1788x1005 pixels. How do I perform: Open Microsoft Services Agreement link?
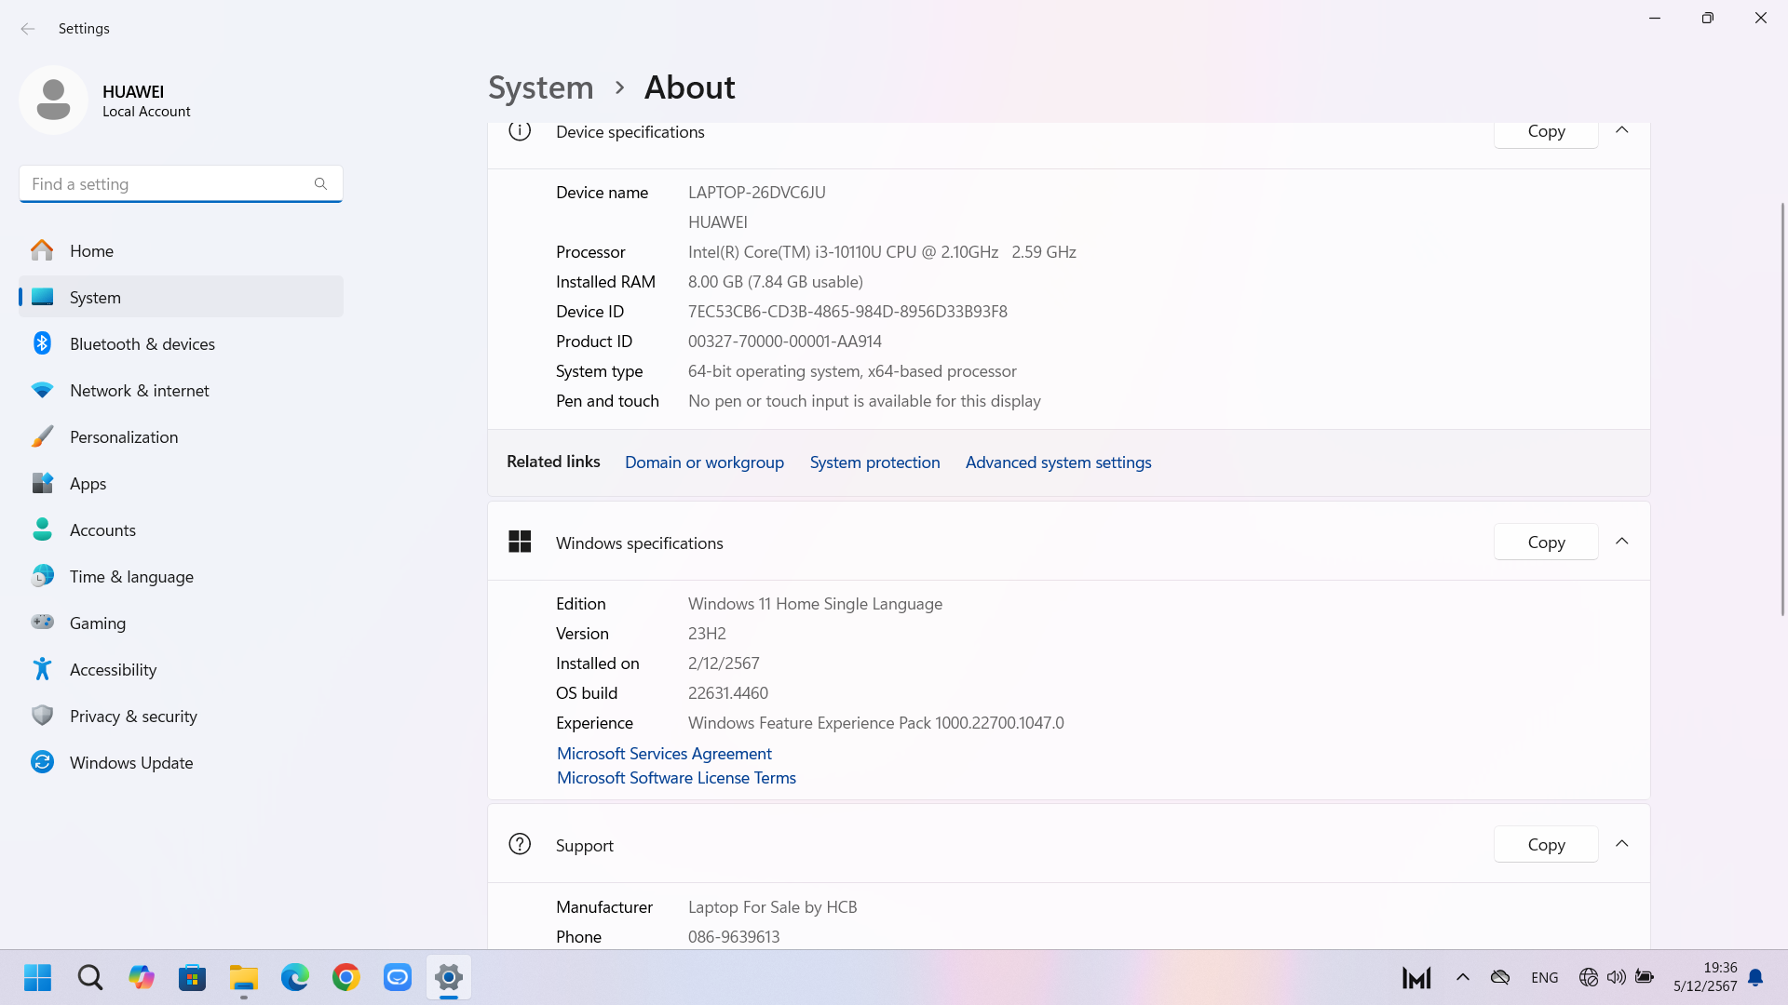[664, 754]
